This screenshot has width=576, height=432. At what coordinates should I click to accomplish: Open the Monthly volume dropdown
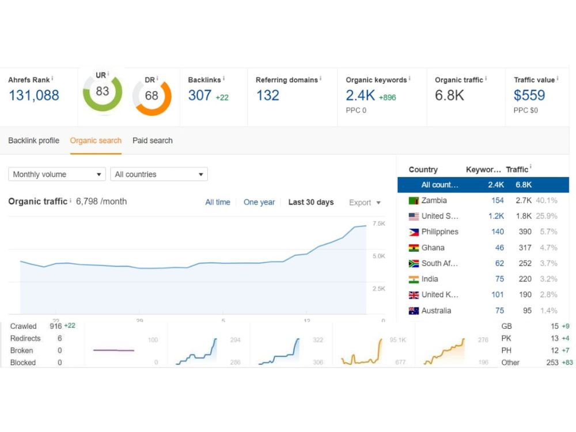click(x=57, y=174)
